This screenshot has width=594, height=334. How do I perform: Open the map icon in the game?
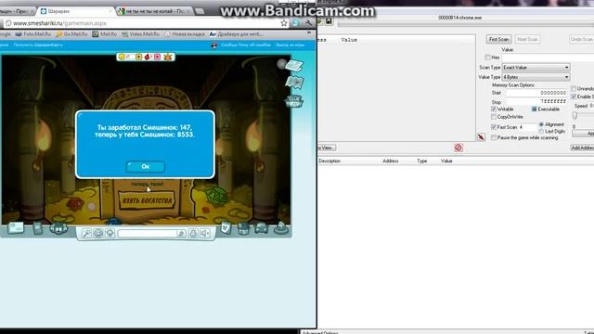click(294, 82)
